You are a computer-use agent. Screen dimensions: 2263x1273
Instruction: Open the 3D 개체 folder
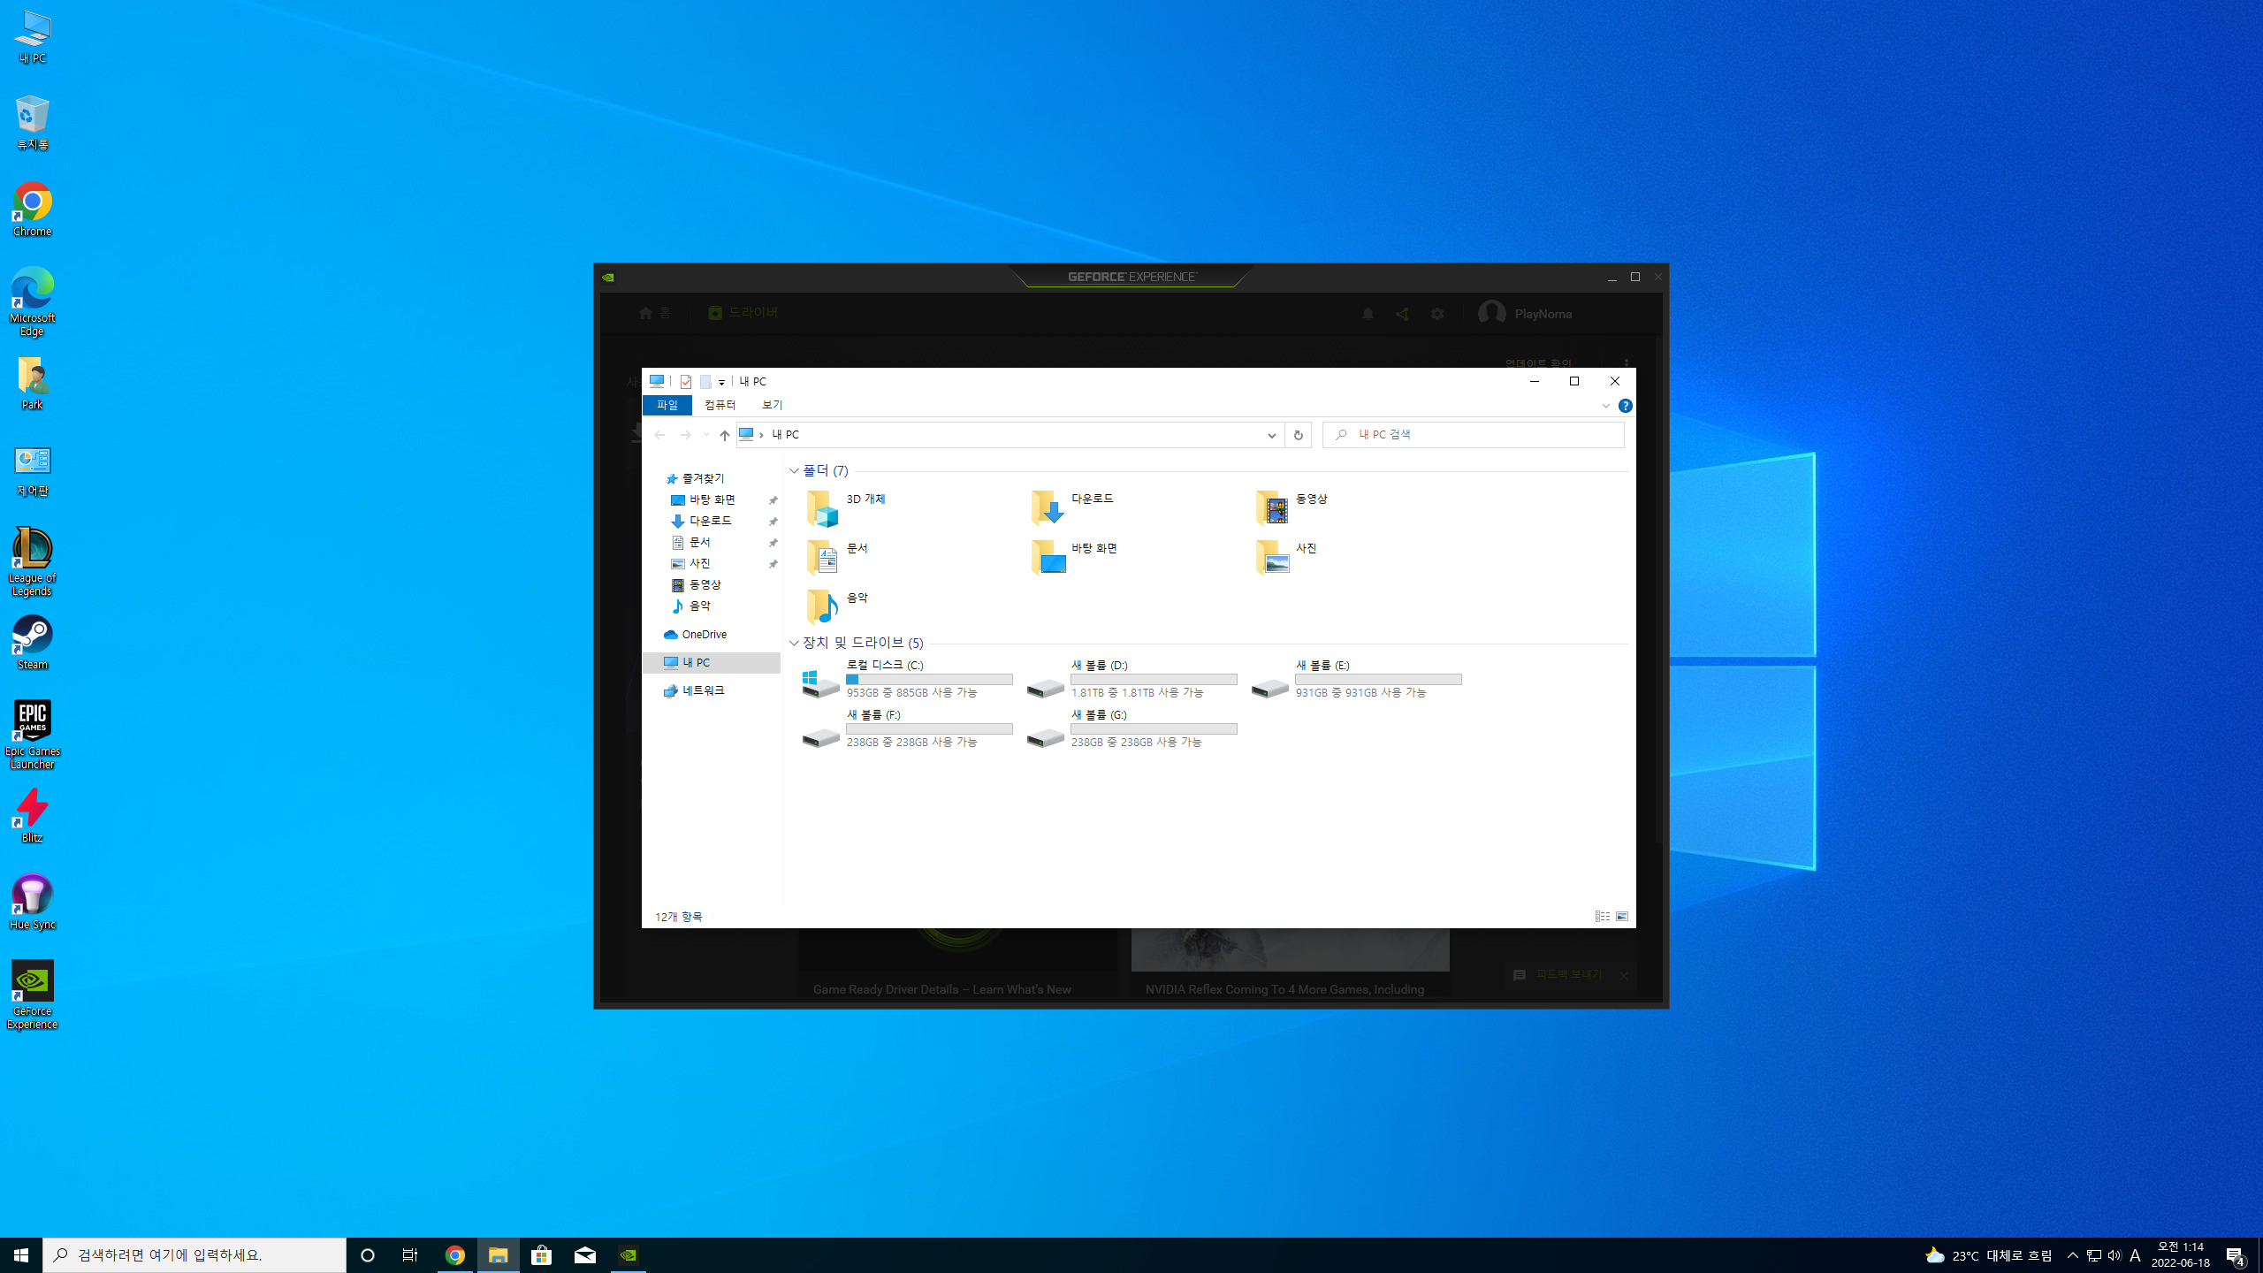tap(822, 508)
